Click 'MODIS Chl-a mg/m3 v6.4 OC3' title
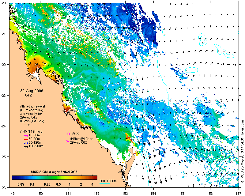Image resolution: width=245 pixels, height=196 pixels. 54,172
